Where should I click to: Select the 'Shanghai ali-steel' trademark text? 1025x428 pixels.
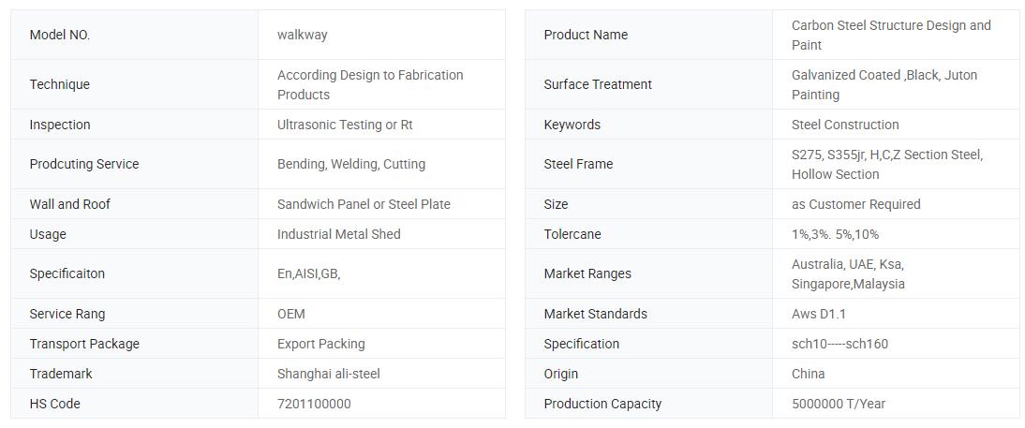[328, 375]
